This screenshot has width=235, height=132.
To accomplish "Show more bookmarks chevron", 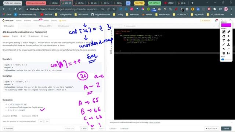I will click(x=231, y=15).
